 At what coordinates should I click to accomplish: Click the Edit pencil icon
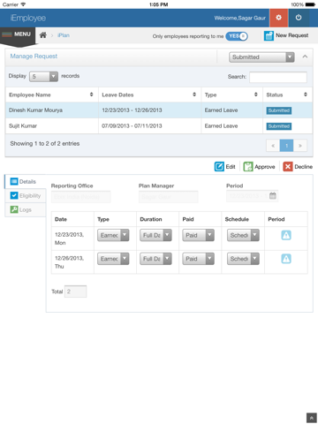(x=219, y=167)
